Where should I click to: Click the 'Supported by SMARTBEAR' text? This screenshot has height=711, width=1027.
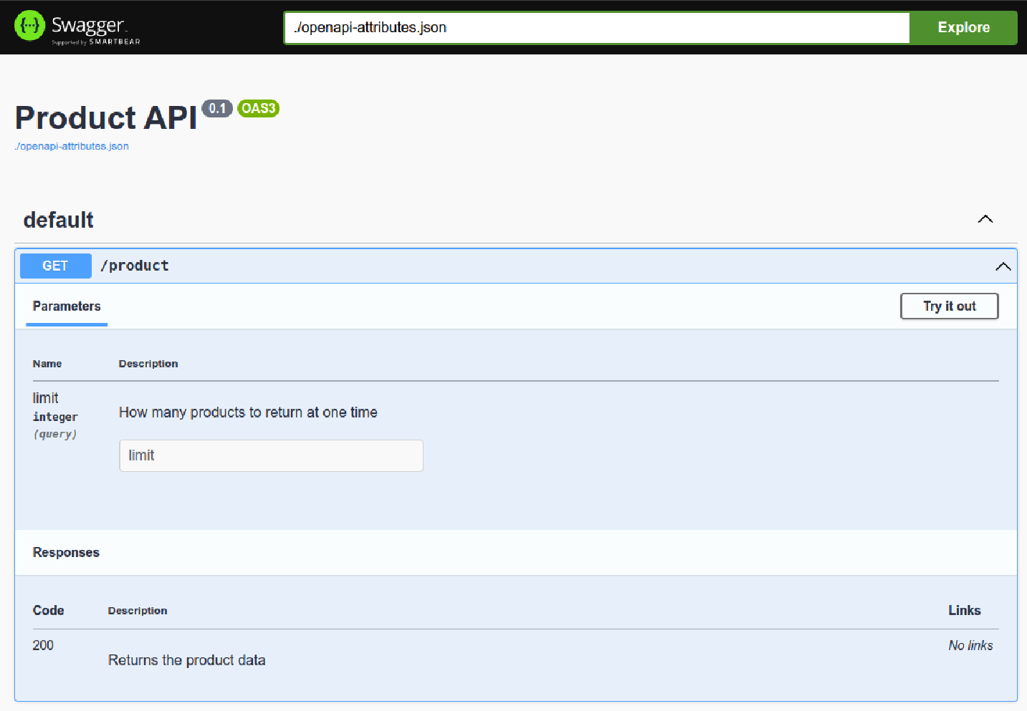[x=96, y=42]
